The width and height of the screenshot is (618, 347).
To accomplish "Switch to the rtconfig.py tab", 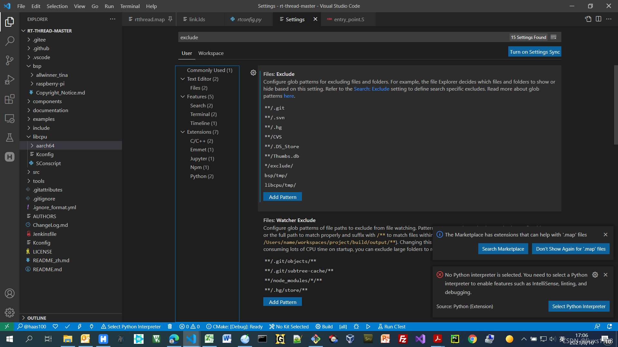I will [249, 19].
